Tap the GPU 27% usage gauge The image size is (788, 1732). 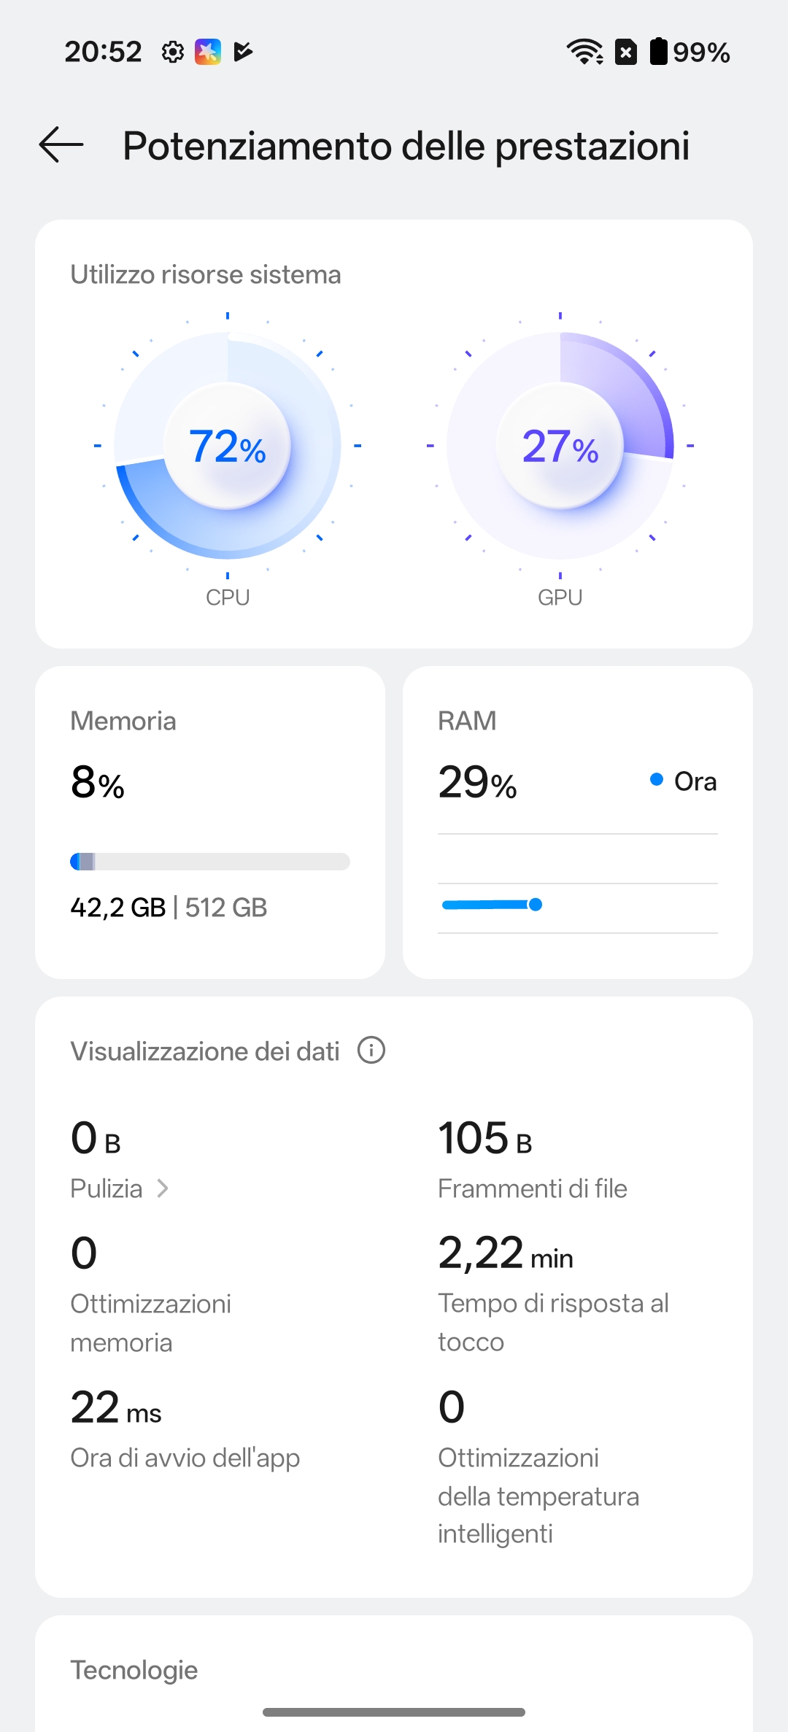tap(560, 446)
